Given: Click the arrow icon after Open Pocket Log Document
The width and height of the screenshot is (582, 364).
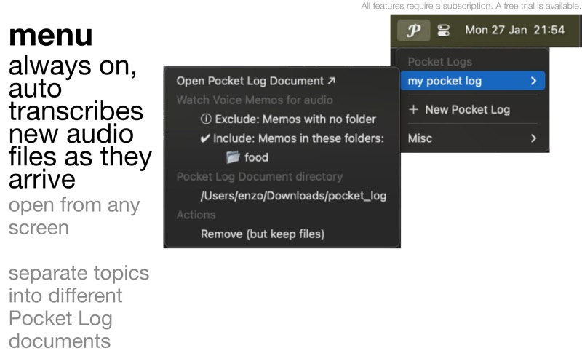Looking at the screenshot, I should [332, 80].
